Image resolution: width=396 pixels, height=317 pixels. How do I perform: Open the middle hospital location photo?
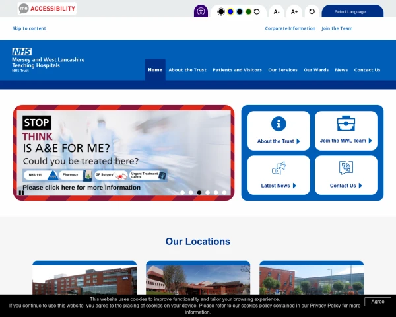(198, 279)
